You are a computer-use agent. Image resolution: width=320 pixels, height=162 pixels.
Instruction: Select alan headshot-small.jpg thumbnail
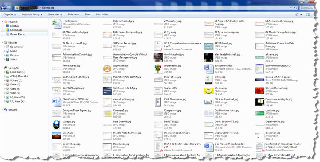209,57
